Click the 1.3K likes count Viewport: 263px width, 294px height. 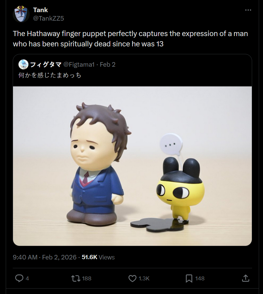[144, 278]
